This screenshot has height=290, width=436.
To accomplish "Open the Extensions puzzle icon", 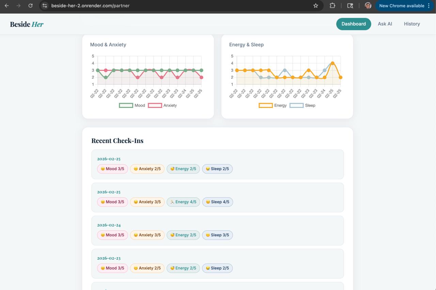I will pyautogui.click(x=332, y=5).
